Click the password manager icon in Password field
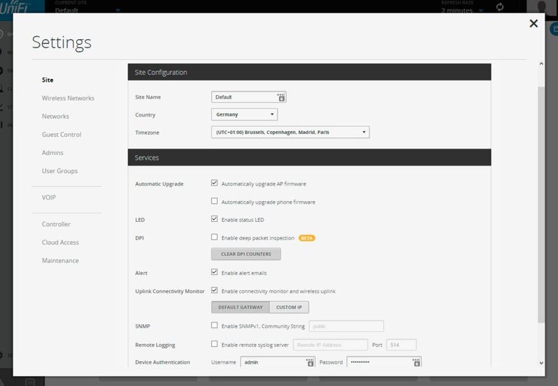558x386 pixels. (416, 362)
